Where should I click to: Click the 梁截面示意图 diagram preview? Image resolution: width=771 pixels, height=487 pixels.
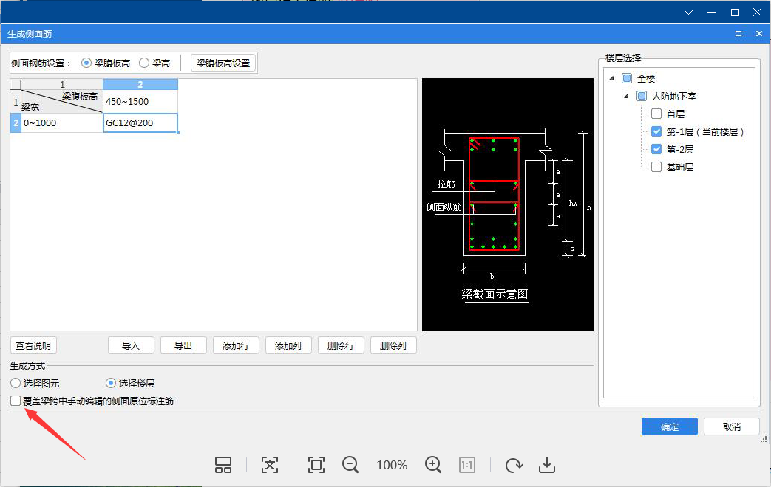507,204
